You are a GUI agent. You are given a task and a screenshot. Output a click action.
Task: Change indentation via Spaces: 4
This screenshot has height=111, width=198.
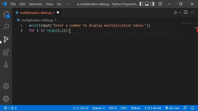click(98, 108)
